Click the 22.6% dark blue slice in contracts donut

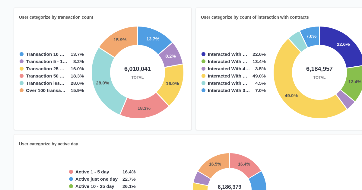[343, 44]
